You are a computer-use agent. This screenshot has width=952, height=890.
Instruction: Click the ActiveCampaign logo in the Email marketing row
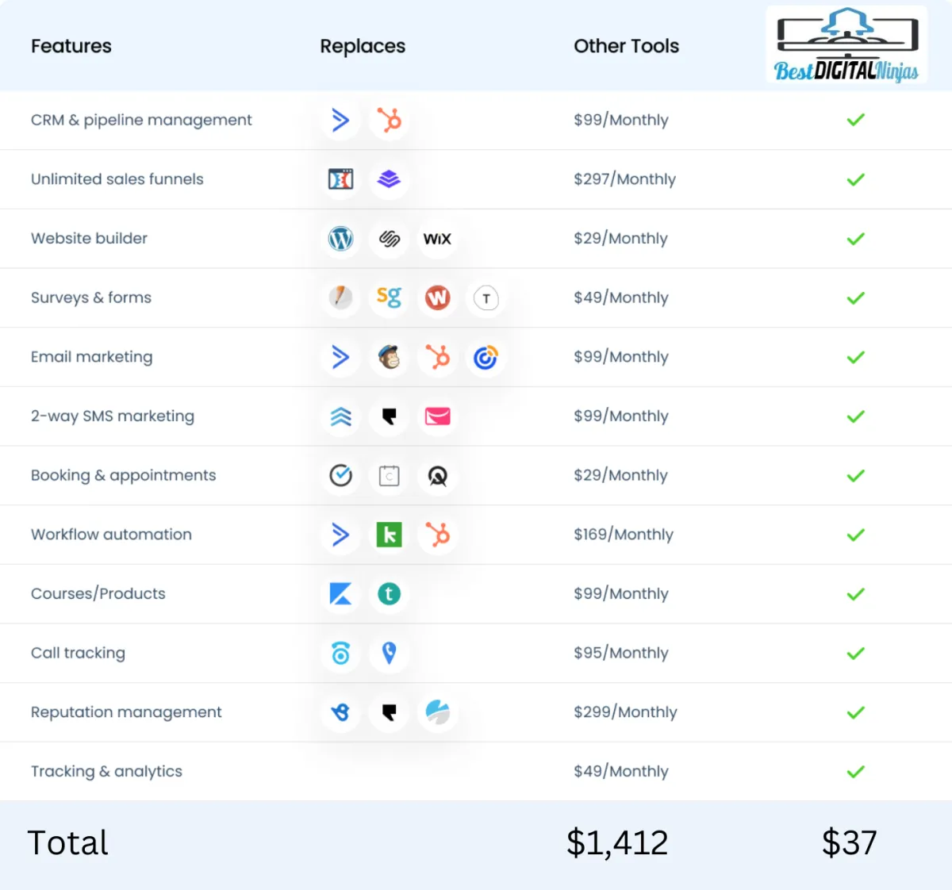tap(340, 357)
